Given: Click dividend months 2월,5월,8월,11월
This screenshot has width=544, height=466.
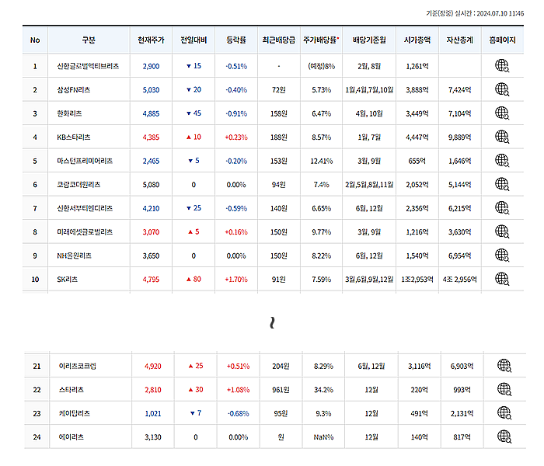Looking at the screenshot, I should pyautogui.click(x=369, y=185).
